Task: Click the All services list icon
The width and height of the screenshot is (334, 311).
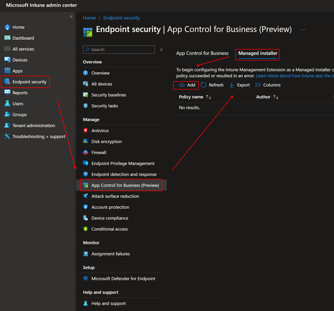Action: (x=7, y=49)
